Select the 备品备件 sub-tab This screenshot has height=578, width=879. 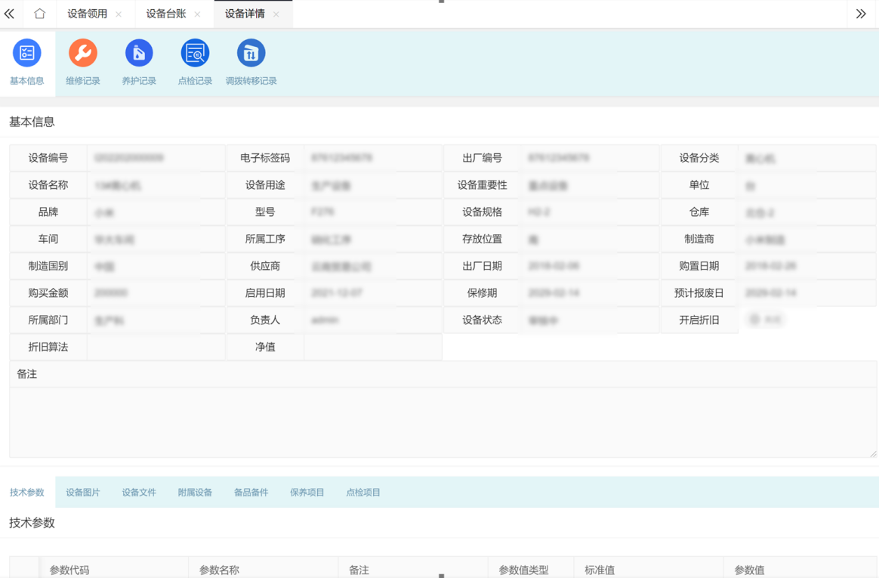[251, 493]
